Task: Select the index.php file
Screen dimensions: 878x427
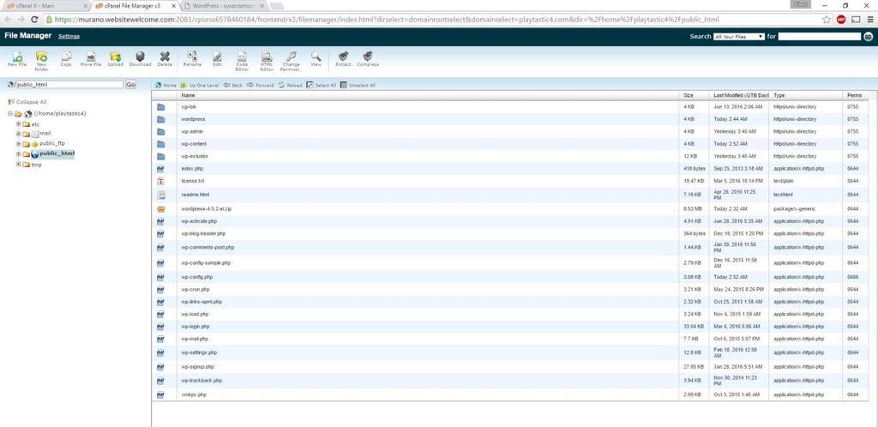Action: coord(509,168)
